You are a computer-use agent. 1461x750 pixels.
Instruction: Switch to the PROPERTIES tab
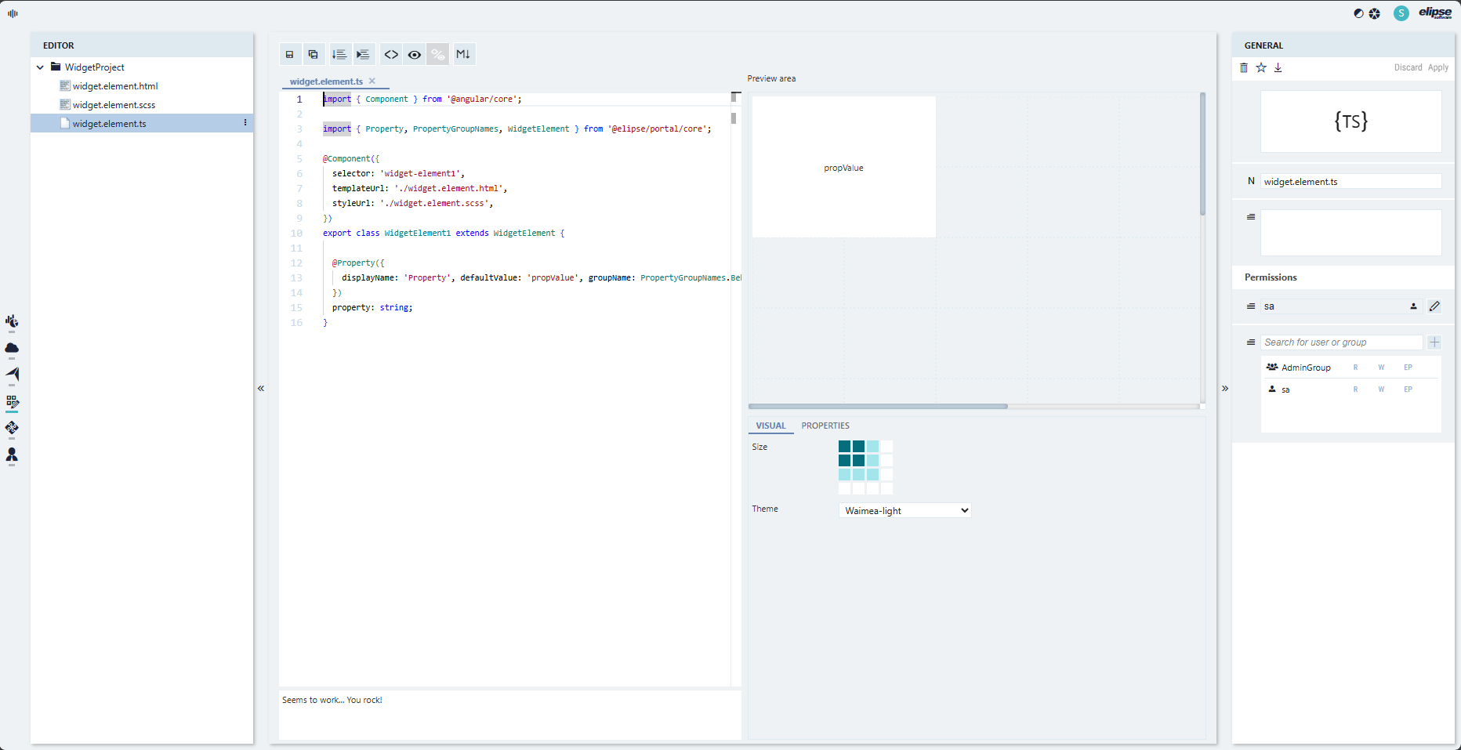[825, 426]
